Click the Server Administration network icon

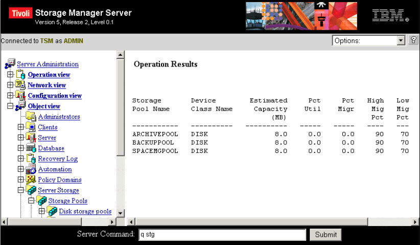coord(10,64)
